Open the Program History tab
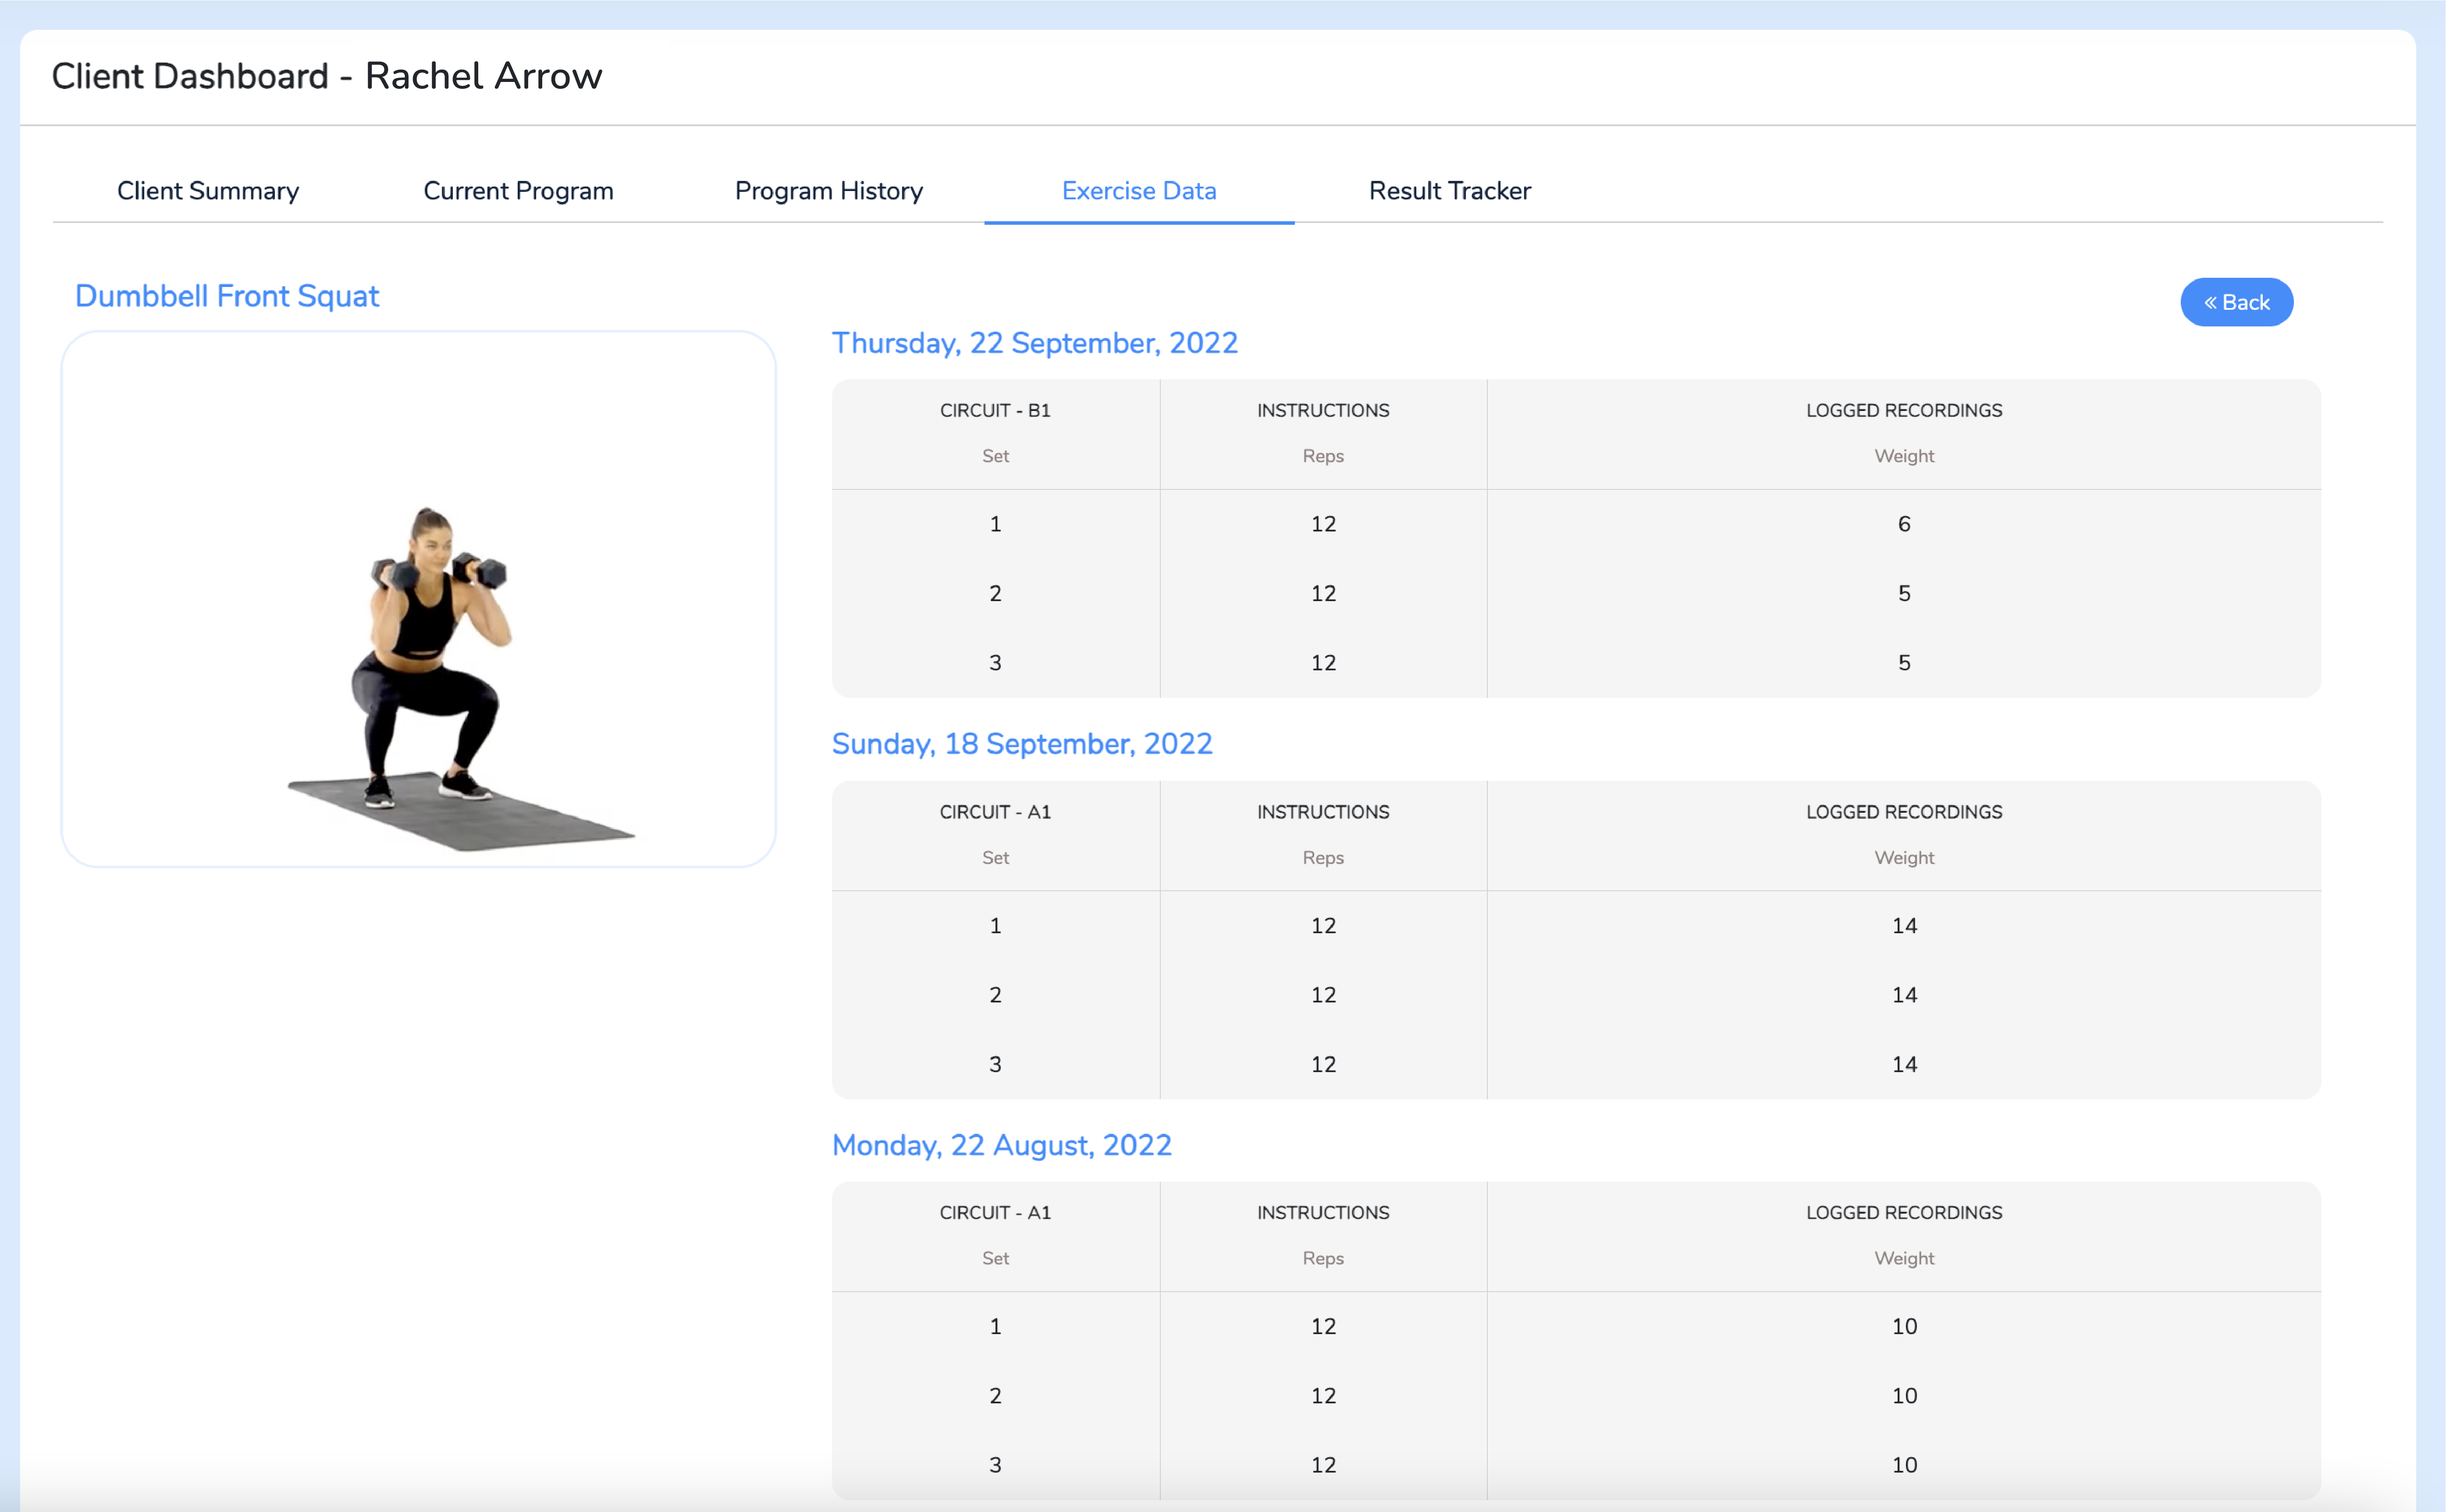Screen dimensions: 2446x1512 [x=828, y=190]
